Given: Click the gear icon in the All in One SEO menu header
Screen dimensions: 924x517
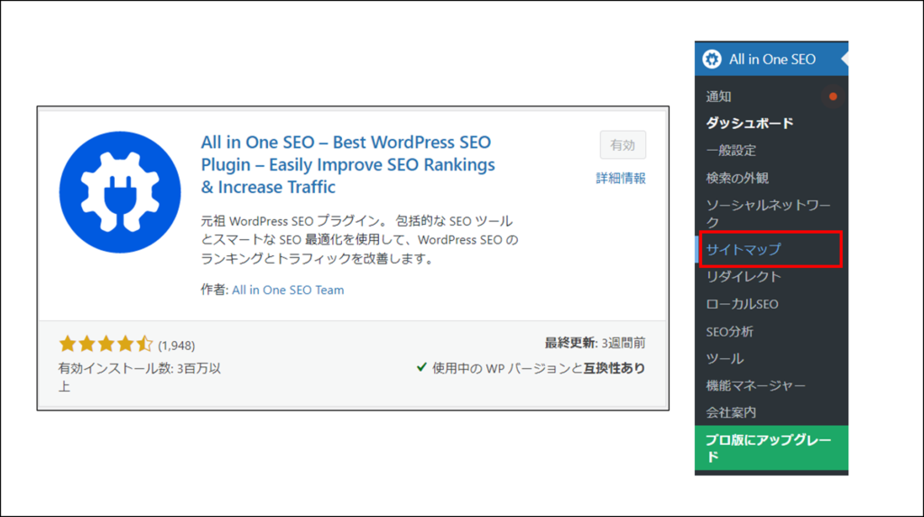Looking at the screenshot, I should pos(712,59).
